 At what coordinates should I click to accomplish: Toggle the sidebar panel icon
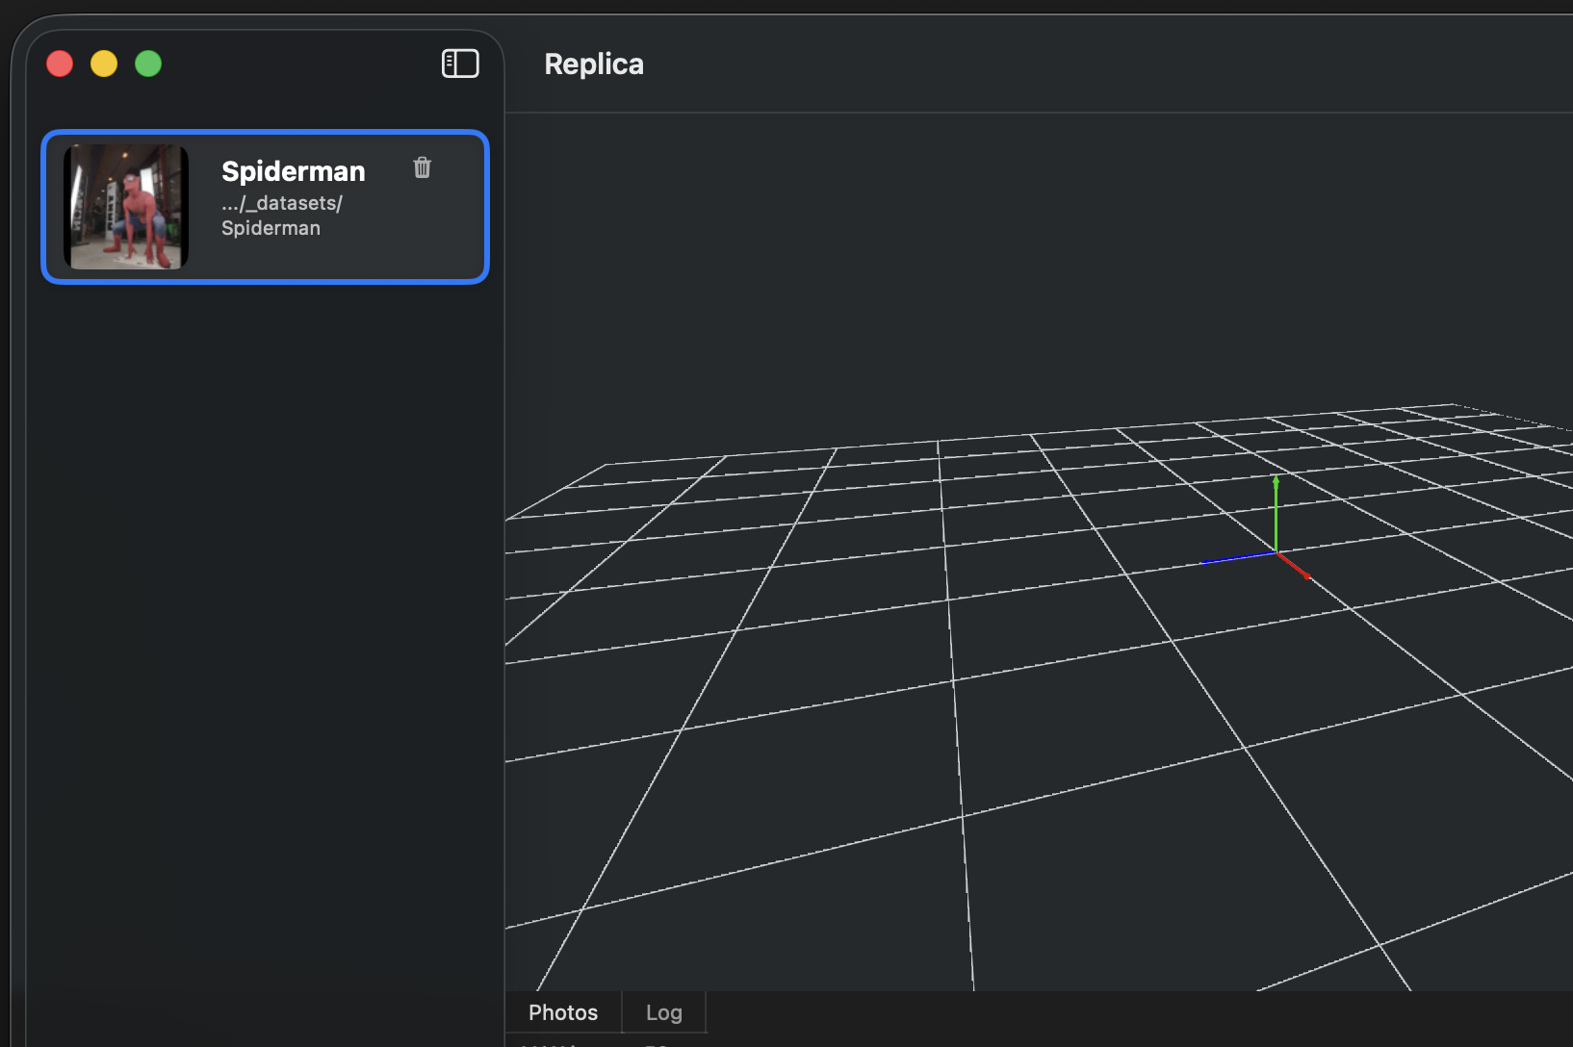460,64
